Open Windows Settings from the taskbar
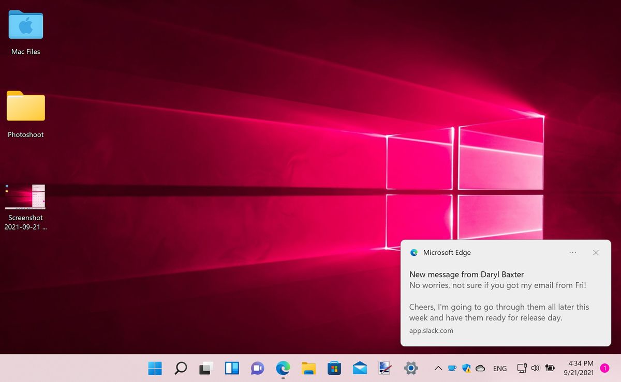This screenshot has height=382, width=621. click(410, 369)
